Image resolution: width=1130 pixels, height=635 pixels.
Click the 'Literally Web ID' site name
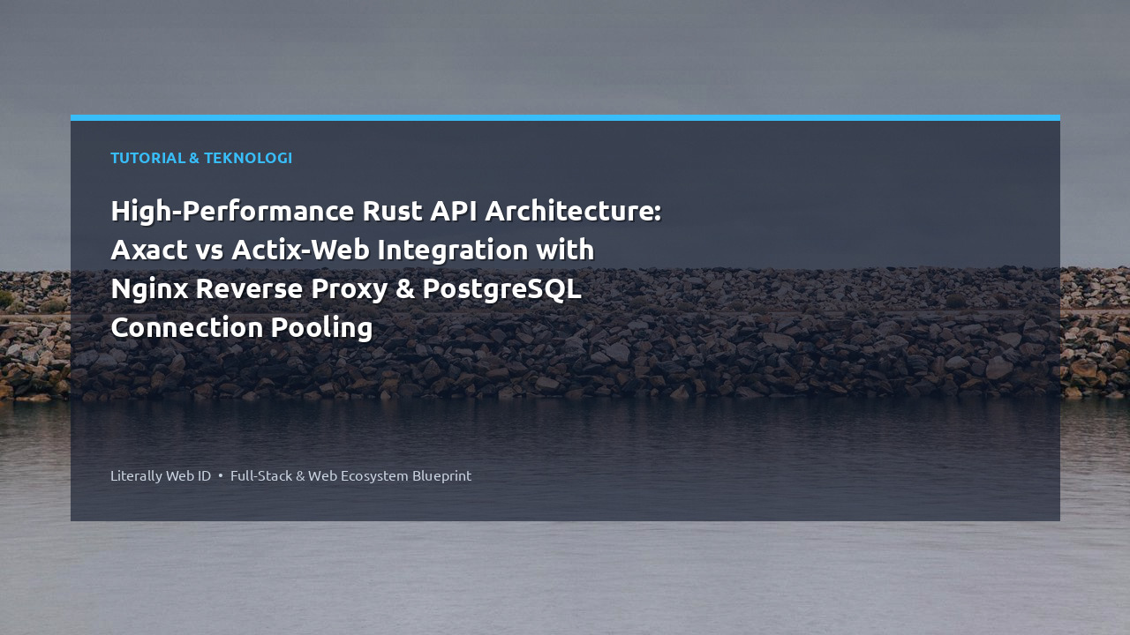pyautogui.click(x=161, y=475)
